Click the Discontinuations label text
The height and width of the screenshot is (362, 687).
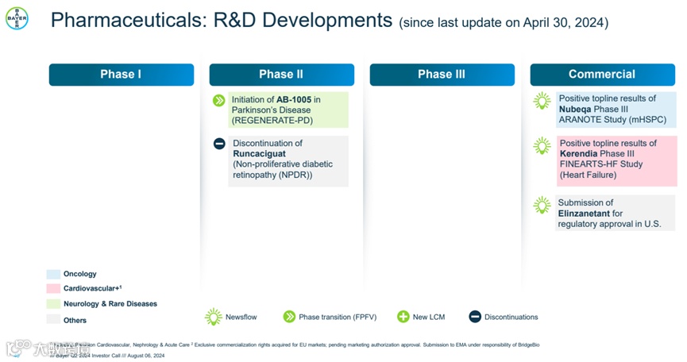[x=511, y=317]
